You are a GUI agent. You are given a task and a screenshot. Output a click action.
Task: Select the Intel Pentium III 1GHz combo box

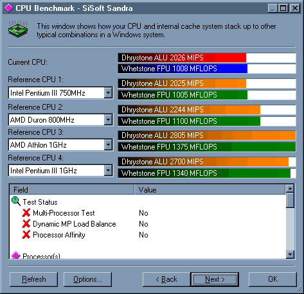(x=60, y=171)
